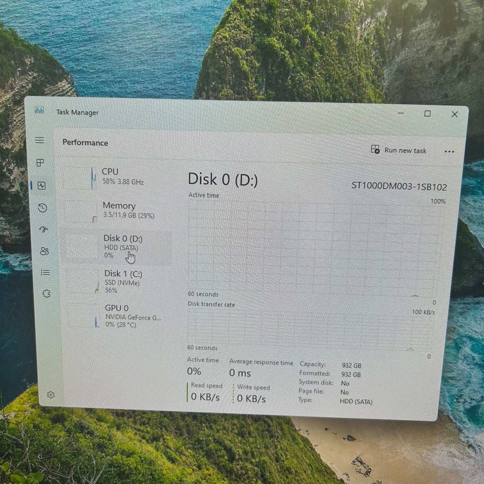Click the 0 ms average response value
This screenshot has width=484, height=484.
tap(240, 373)
